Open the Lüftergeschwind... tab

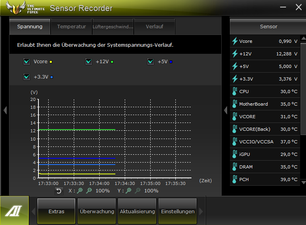click(x=113, y=27)
